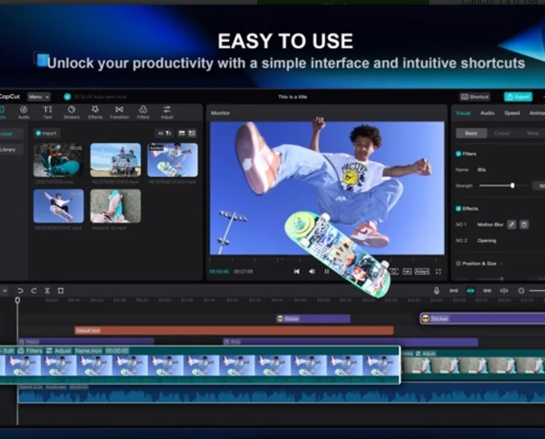Open the Stickers panel icon
545x439 pixels.
click(71, 112)
